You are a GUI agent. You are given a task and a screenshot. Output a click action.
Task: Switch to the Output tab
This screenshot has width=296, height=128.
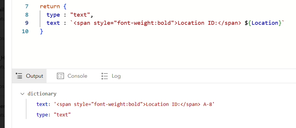tap(34, 76)
